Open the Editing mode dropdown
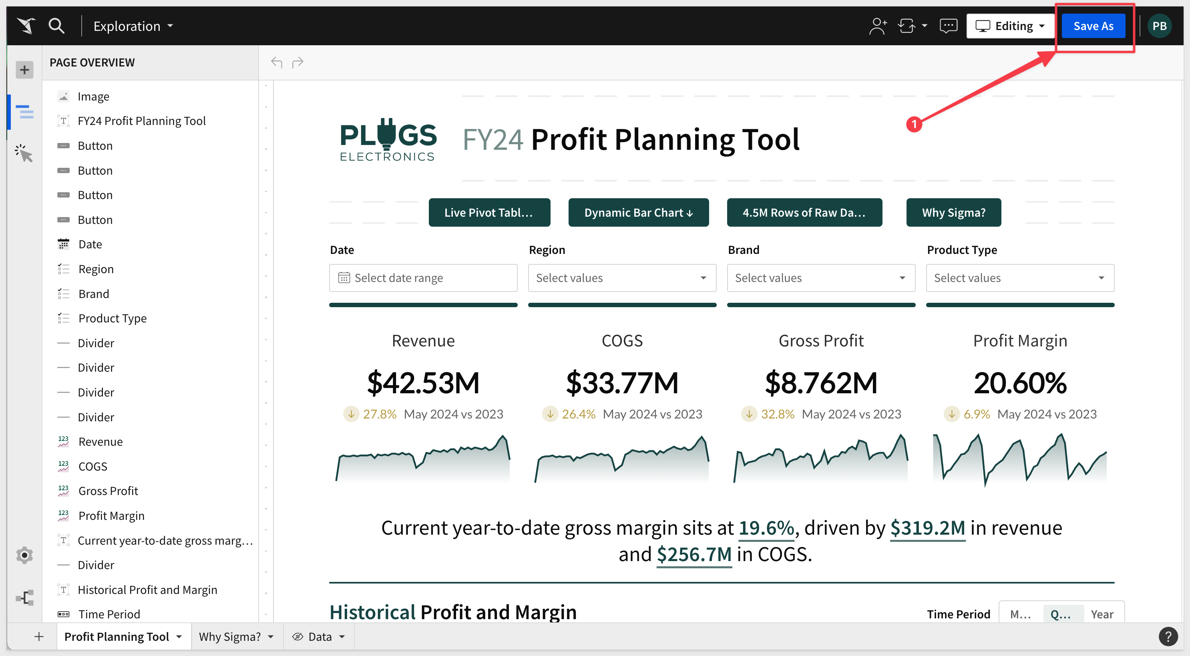Image resolution: width=1190 pixels, height=656 pixels. click(1010, 26)
